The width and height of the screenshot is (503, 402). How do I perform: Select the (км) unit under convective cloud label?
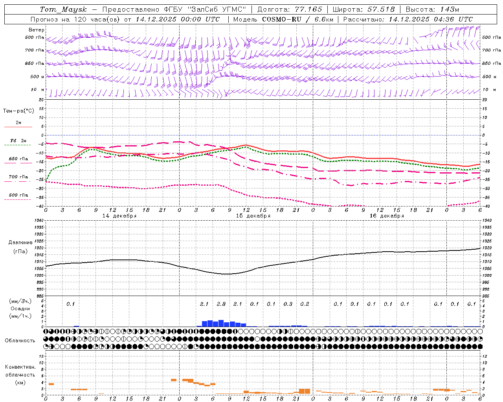(x=20, y=382)
